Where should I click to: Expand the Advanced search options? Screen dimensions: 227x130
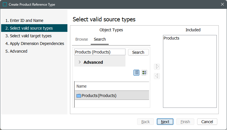(x=79, y=62)
